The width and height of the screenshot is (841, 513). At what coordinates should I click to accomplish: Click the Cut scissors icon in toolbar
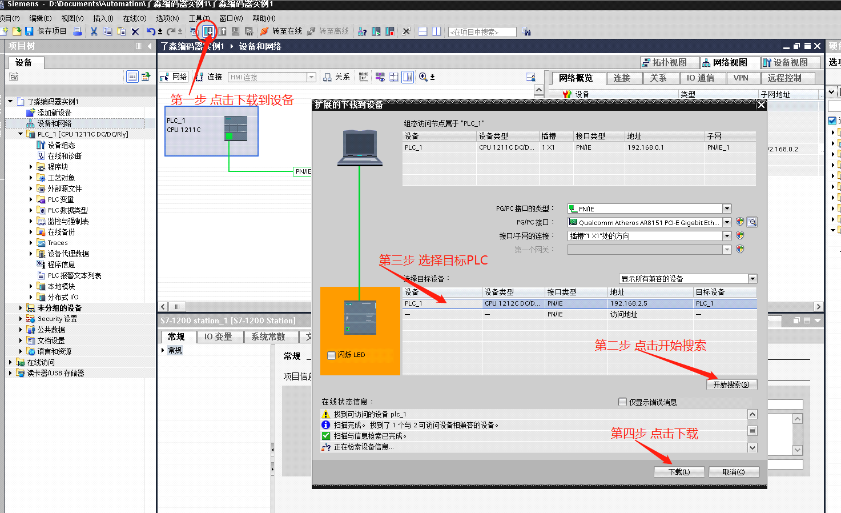click(x=94, y=31)
